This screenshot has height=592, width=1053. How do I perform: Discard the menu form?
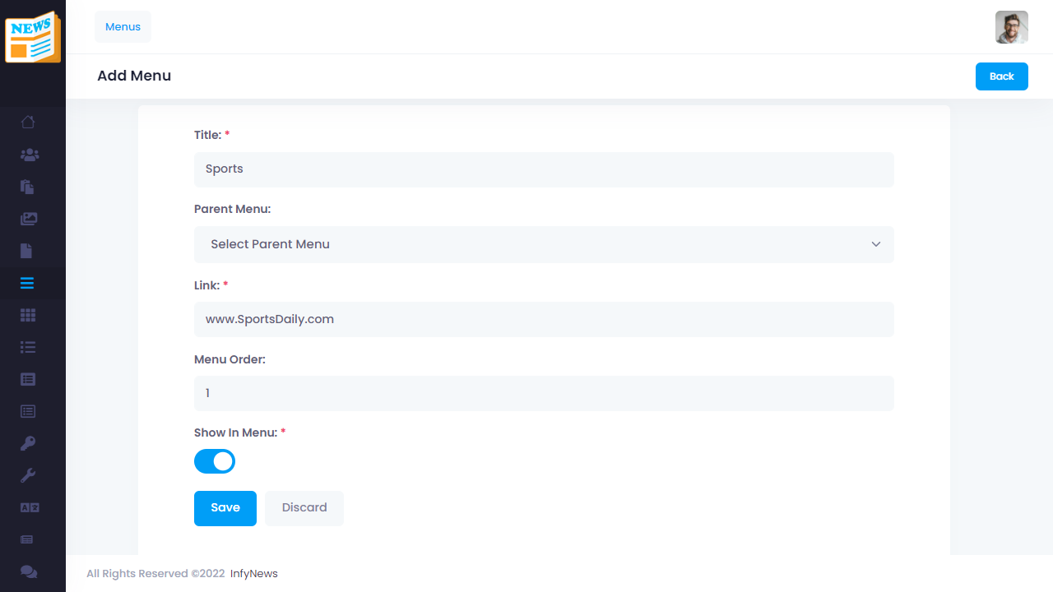click(304, 508)
